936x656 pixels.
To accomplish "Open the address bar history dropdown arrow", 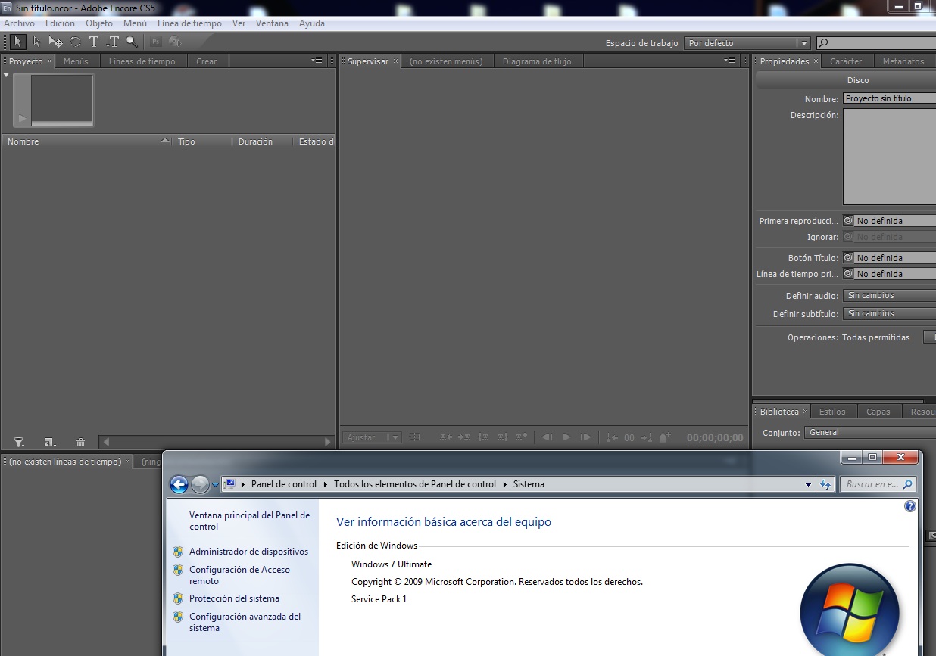I will pos(808,484).
